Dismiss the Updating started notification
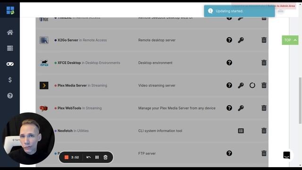 coord(239,11)
